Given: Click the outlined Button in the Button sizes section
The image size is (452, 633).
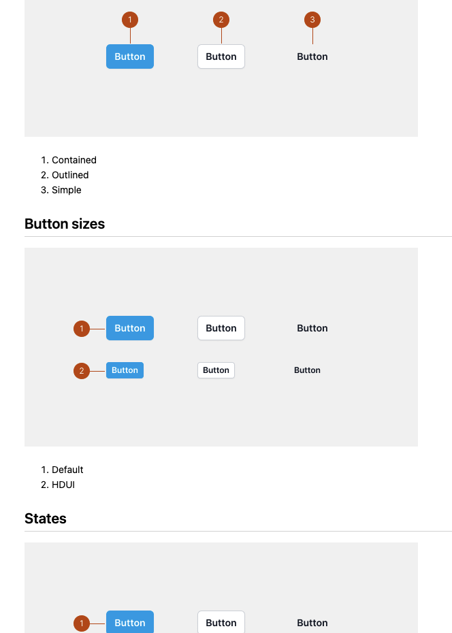Looking at the screenshot, I should (x=221, y=328).
